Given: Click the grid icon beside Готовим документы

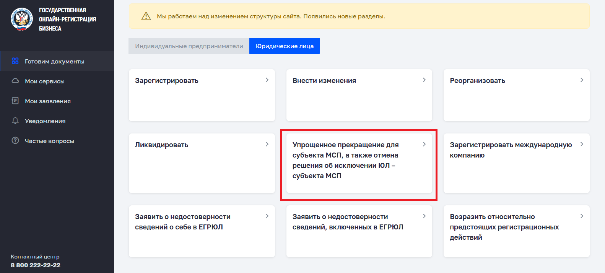Looking at the screenshot, I should tap(15, 61).
